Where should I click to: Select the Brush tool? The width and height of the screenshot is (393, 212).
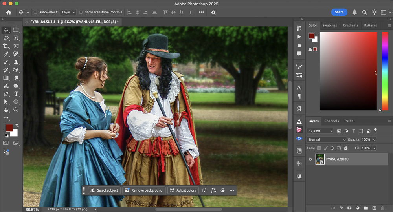point(6,62)
